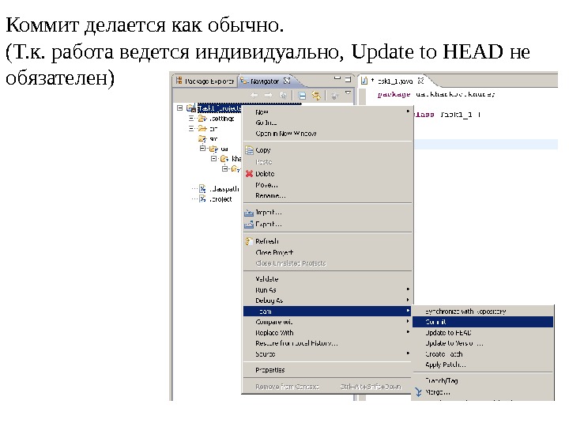The image size is (569, 427).
Task: Collapse all items in Navigator toolbar
Action: point(302,96)
